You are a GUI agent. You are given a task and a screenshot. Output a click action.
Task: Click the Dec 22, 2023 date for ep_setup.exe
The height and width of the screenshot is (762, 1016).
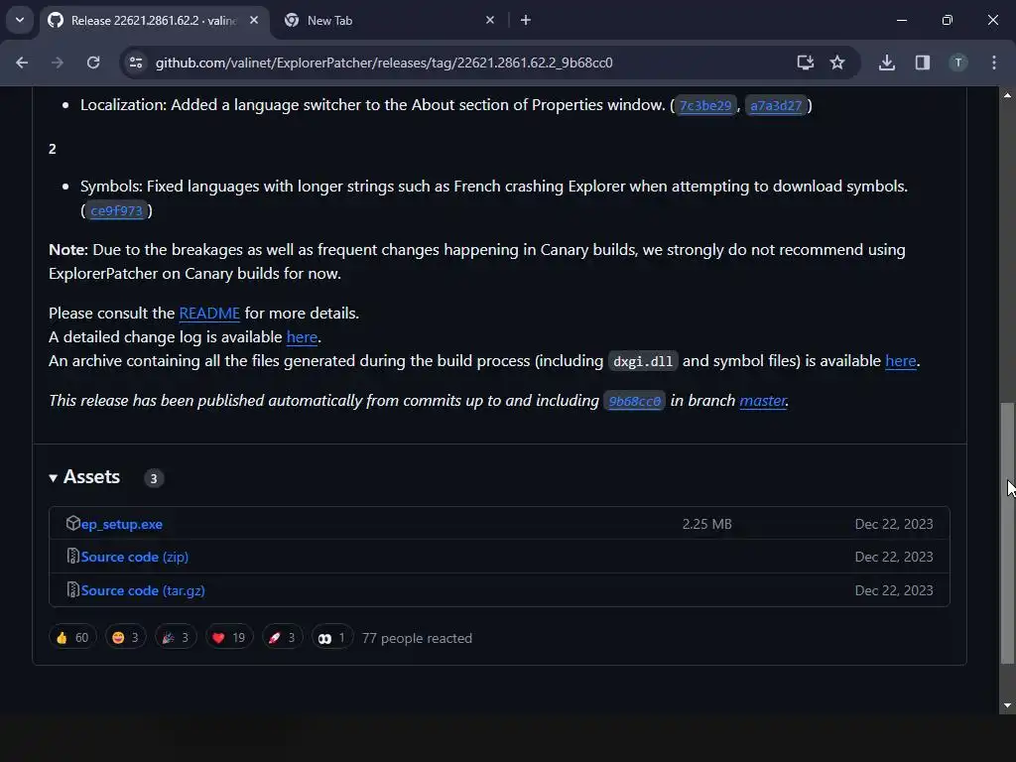pos(894,524)
